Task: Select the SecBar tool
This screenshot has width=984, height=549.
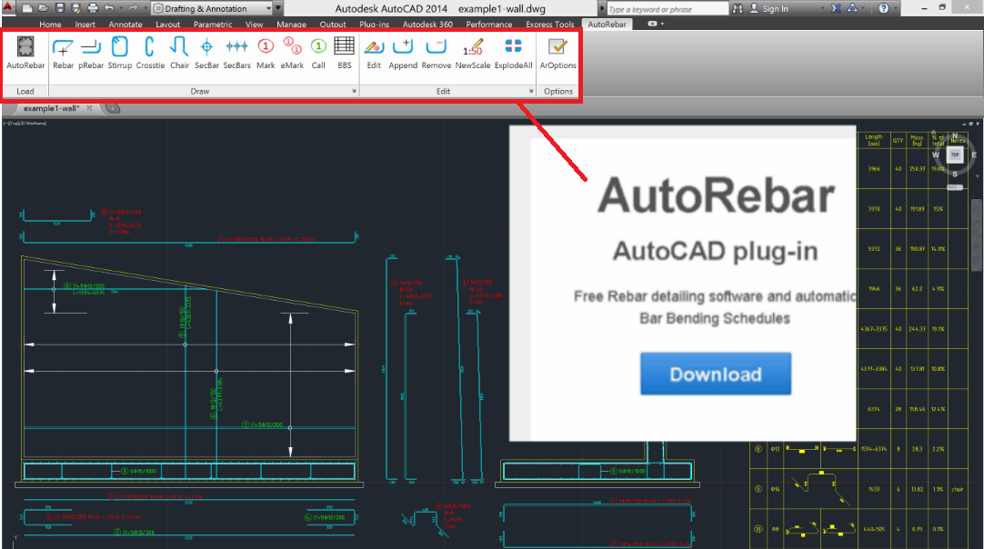Action: click(x=206, y=54)
